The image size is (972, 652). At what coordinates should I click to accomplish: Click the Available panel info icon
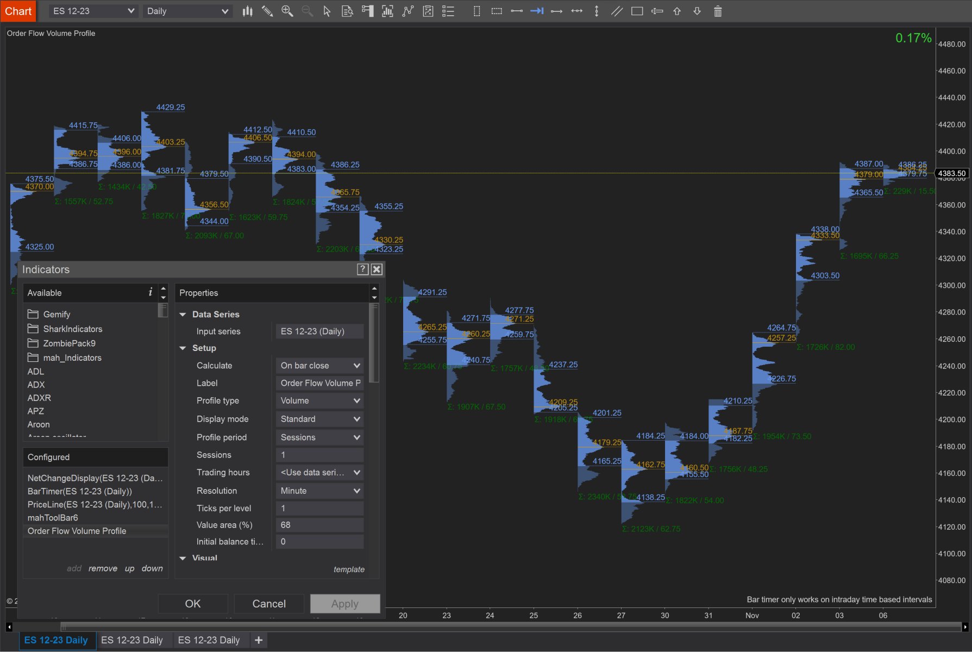(x=150, y=292)
